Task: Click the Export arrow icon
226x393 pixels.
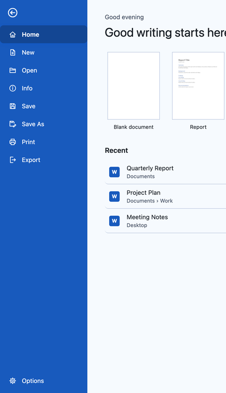Action: pos(12,160)
